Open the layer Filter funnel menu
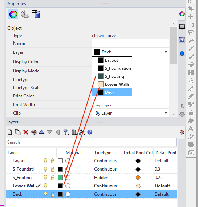This screenshot has width=198, height=207. point(66,132)
